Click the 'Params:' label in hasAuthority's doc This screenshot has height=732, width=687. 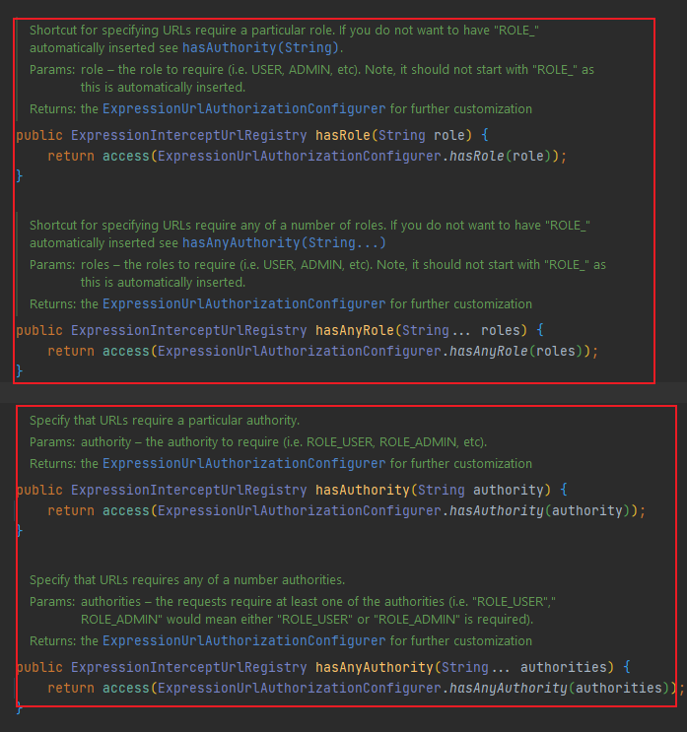pyautogui.click(x=52, y=442)
